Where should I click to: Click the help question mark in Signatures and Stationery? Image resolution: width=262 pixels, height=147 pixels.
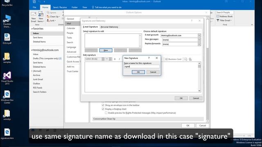[x=192, y=21]
